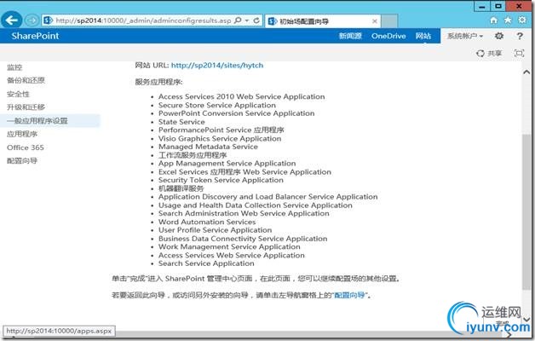Click Security Token Service Application entry

tap(221, 180)
